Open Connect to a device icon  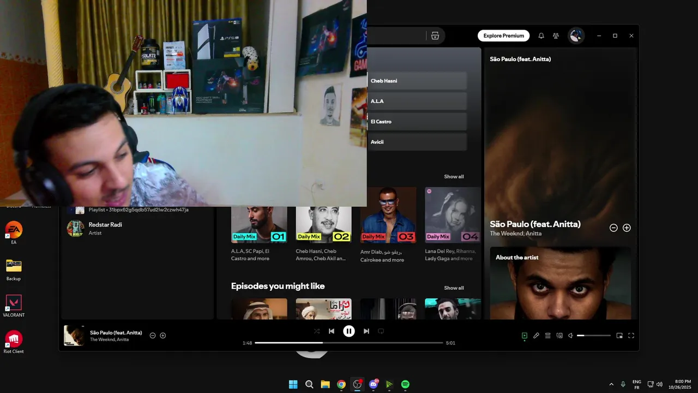point(559,336)
